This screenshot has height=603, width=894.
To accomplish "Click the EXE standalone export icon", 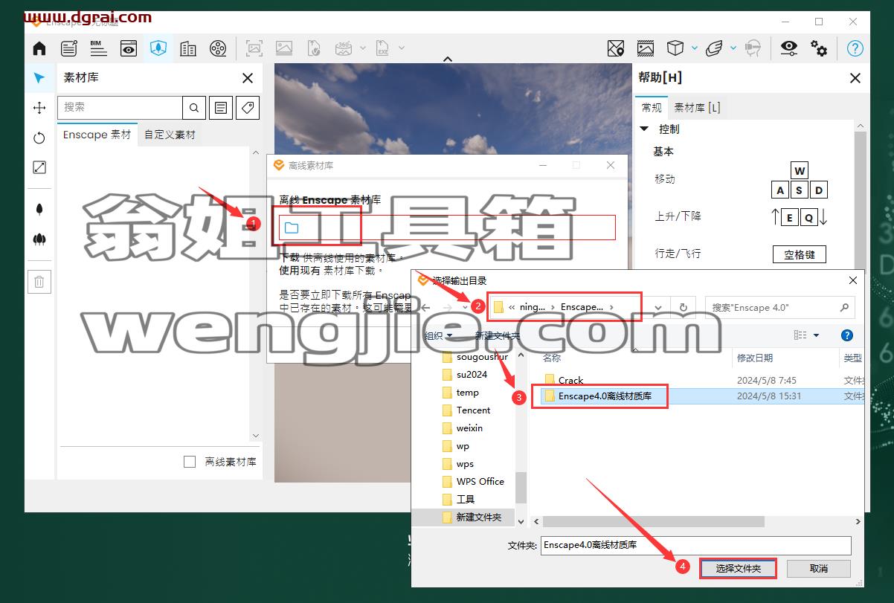I will click(x=382, y=49).
